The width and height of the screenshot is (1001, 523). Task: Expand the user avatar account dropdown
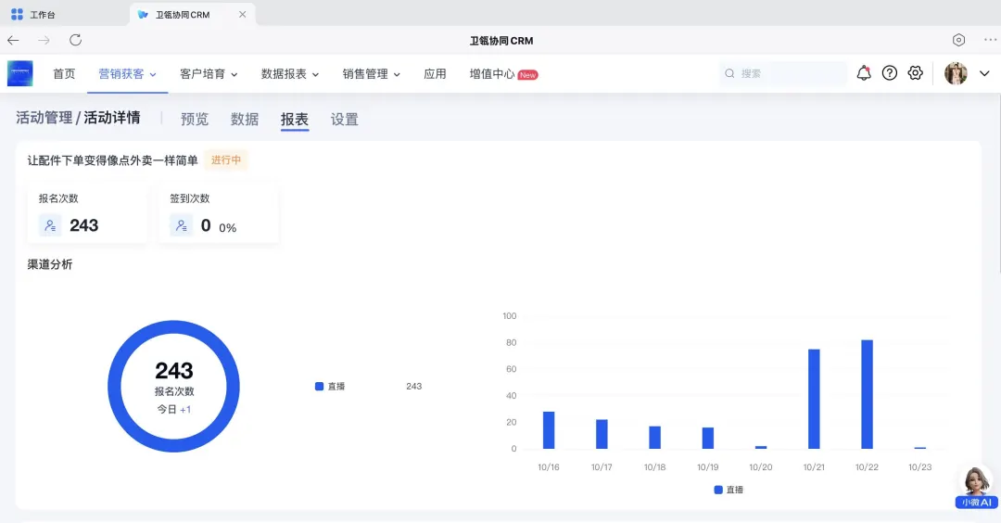pyautogui.click(x=968, y=73)
